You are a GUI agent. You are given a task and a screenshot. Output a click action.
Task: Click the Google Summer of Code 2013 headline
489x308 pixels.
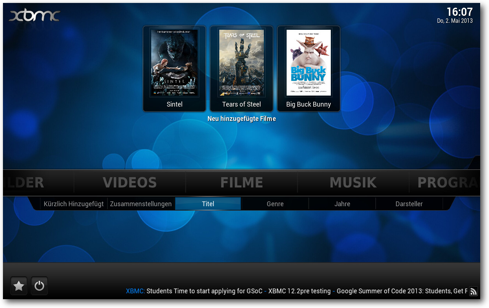coord(402,291)
